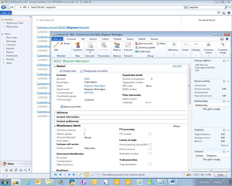
Task: Open the Attachments icon
Action: pyautogui.click(x=174, y=45)
